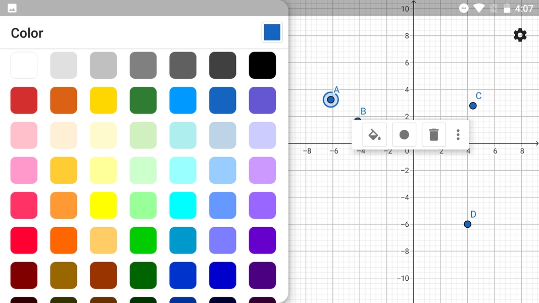The height and width of the screenshot is (303, 539).
Task: Pick the olive brown swatch in seventh row
Action: [x=64, y=276]
